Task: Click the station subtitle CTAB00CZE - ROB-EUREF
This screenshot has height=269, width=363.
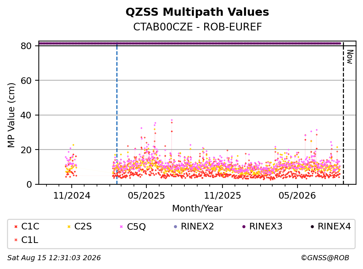Action: (x=198, y=27)
